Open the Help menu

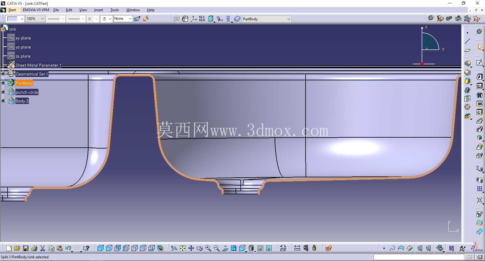151,10
